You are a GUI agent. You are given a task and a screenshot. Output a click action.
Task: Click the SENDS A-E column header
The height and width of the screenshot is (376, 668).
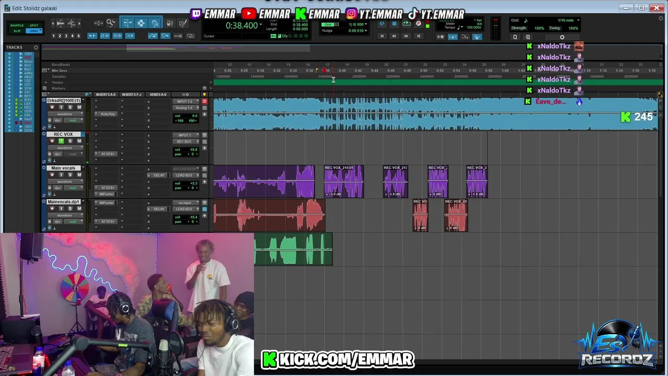point(158,95)
